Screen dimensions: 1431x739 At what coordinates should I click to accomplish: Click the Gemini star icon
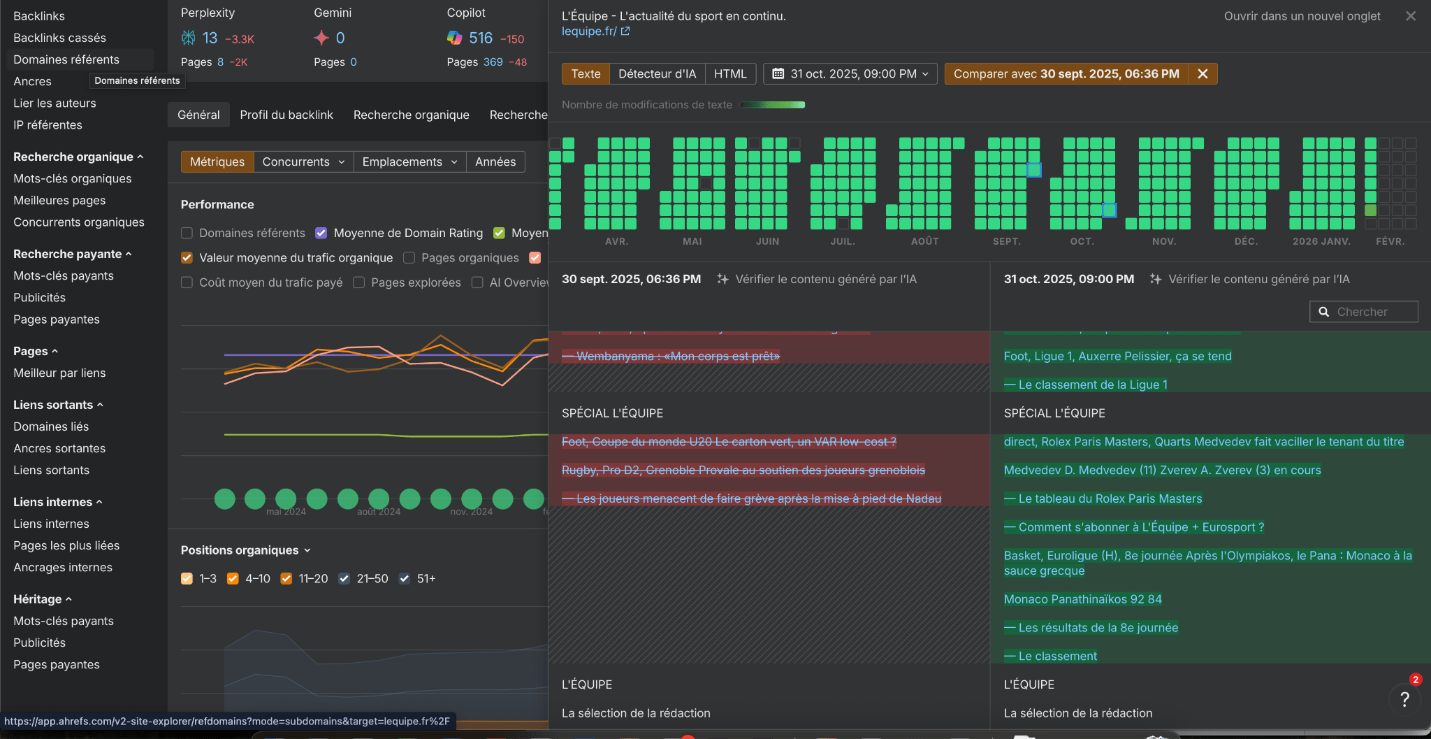[x=321, y=38]
